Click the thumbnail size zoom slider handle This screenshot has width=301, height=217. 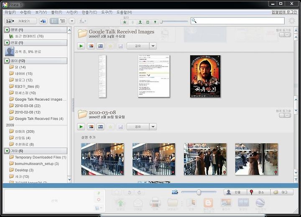pyautogui.click(x=199, y=192)
